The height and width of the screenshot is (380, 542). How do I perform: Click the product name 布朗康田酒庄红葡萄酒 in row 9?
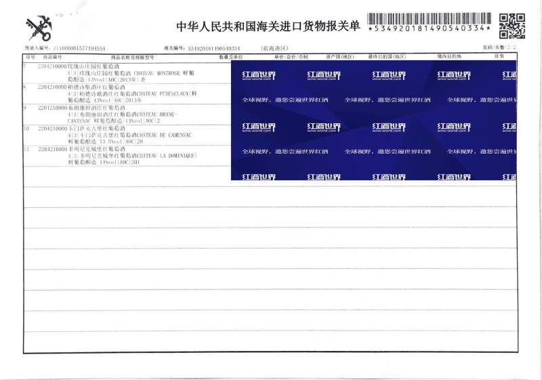[x=96, y=108]
